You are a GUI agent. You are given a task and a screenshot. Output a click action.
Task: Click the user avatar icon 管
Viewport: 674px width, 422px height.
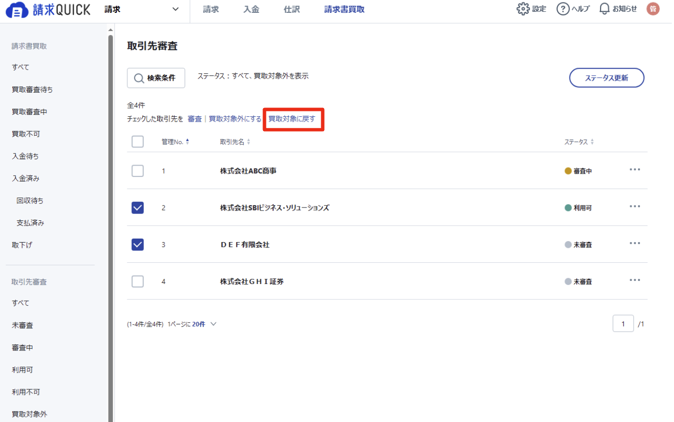point(653,9)
